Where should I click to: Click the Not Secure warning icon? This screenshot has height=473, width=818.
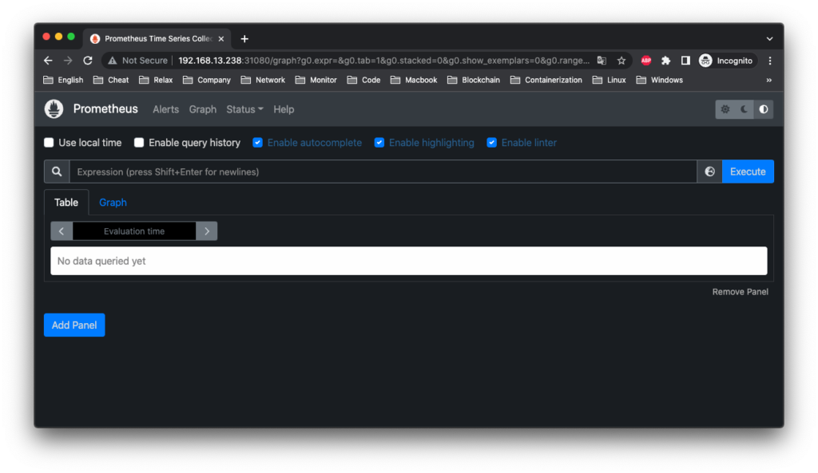[x=112, y=61]
